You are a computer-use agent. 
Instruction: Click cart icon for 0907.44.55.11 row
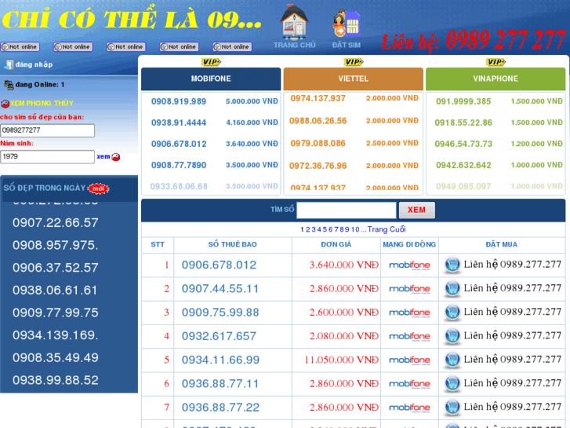[452, 288]
